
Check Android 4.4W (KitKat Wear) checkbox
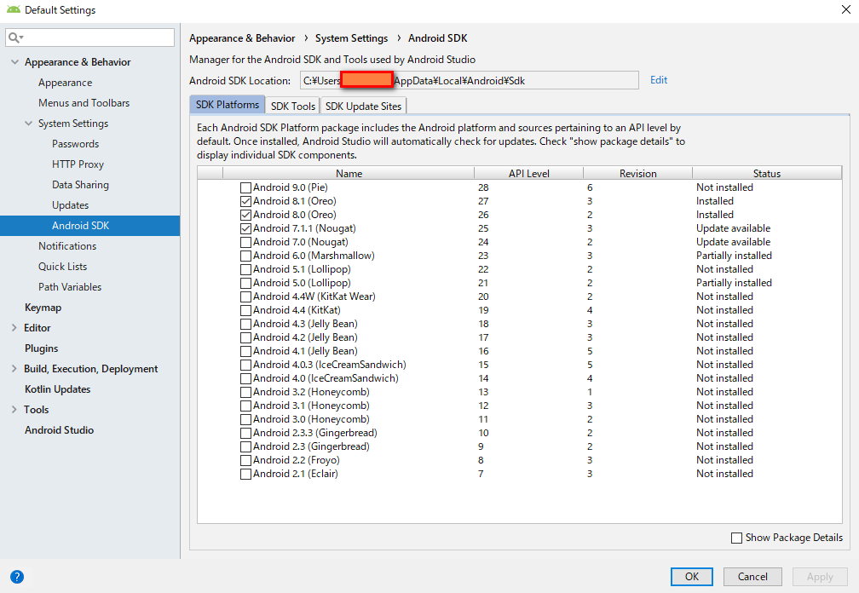click(x=245, y=296)
